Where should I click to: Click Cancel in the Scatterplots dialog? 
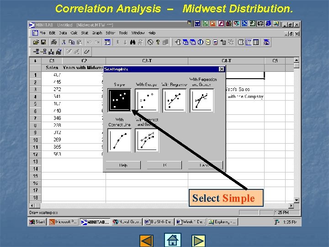(x=206, y=165)
